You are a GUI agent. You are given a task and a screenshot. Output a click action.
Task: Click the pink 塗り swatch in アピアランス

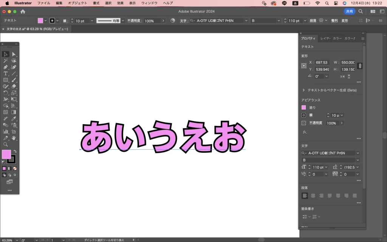tap(304, 107)
